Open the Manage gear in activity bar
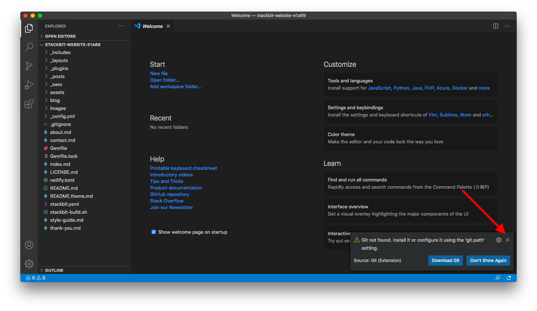The image size is (537, 311). tap(29, 263)
